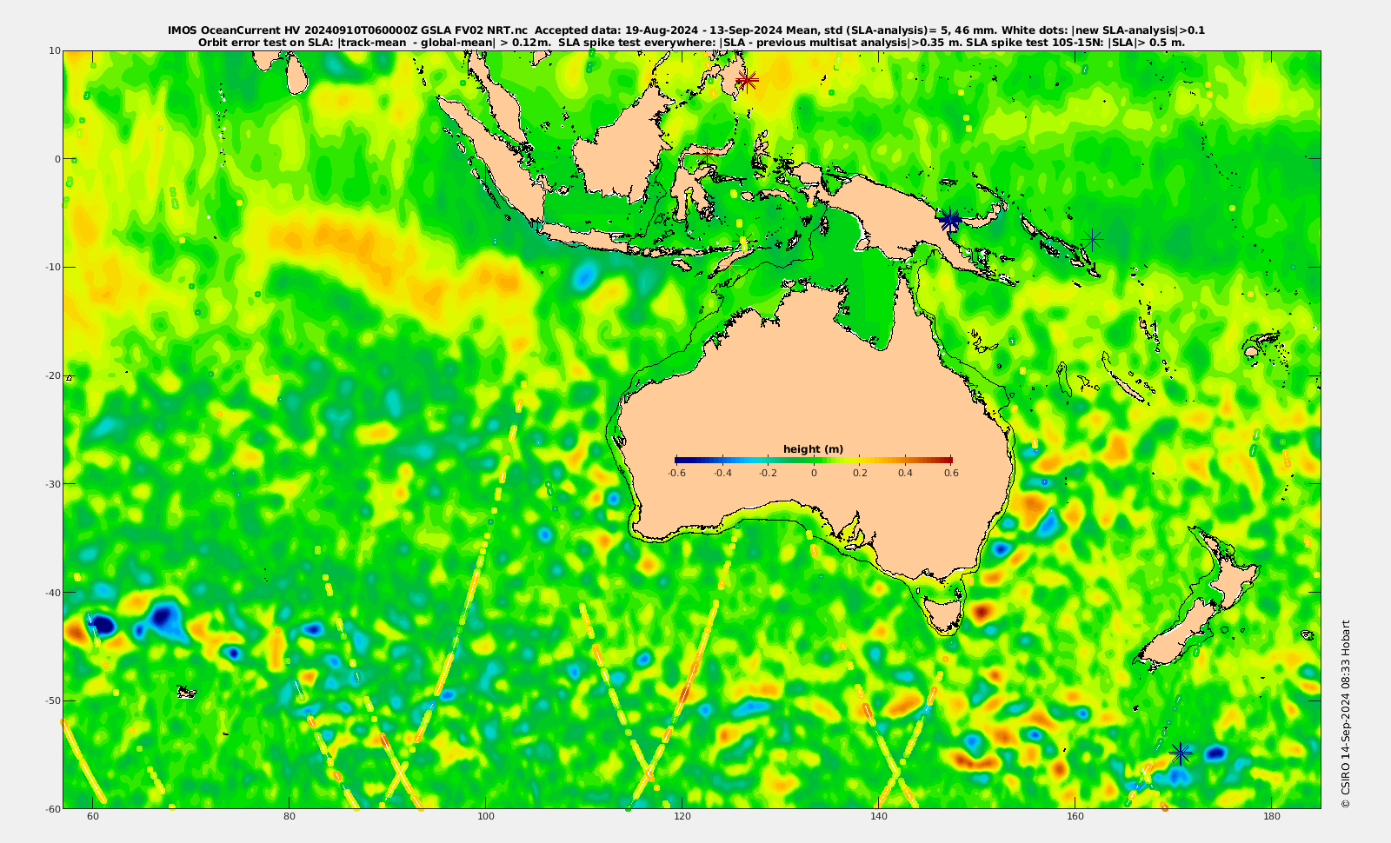The image size is (1391, 843).
Task: Click the height (m) colorbar
Action: pyautogui.click(x=814, y=460)
